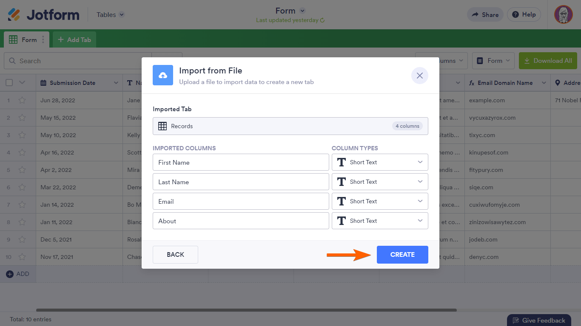
Task: Click the Add Tab tab
Action: pos(74,40)
